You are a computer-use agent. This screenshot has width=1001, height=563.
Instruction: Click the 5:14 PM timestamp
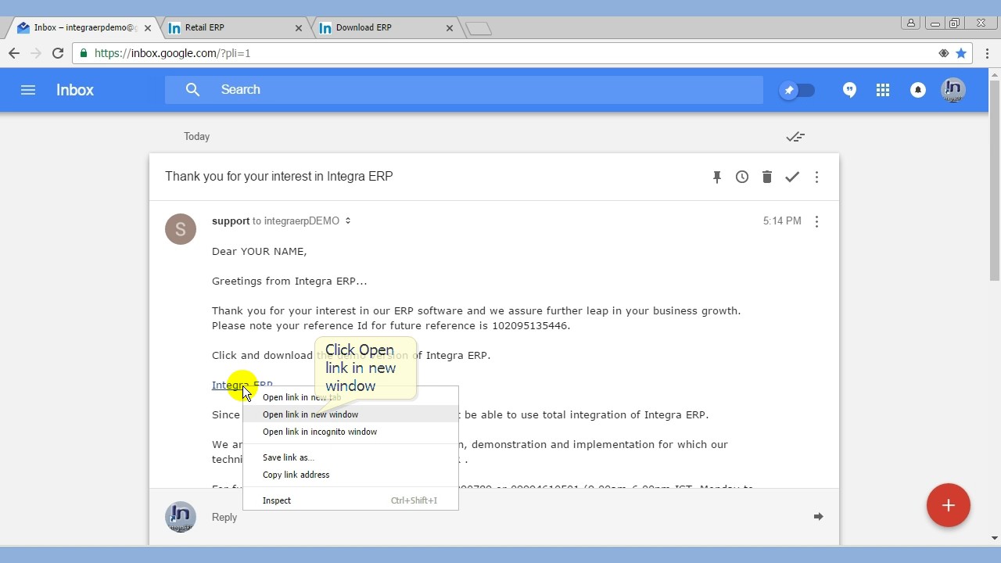tap(782, 221)
